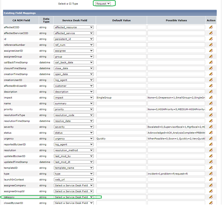Expand the template_name dropdown
Viewport: 222px width, 208px height.
coord(73,168)
